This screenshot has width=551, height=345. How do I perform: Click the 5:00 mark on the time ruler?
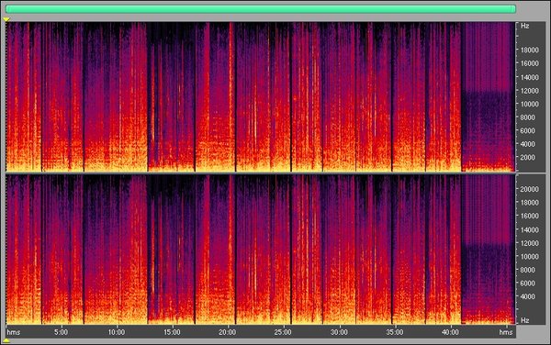pos(62,332)
